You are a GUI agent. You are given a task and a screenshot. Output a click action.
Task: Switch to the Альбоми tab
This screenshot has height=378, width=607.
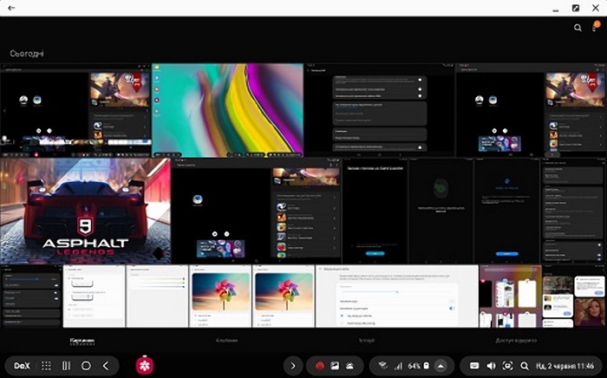click(227, 341)
